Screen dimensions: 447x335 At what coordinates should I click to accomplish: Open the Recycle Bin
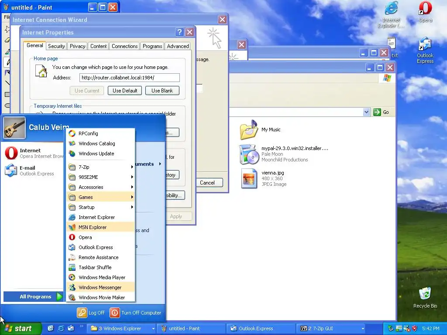point(425,297)
